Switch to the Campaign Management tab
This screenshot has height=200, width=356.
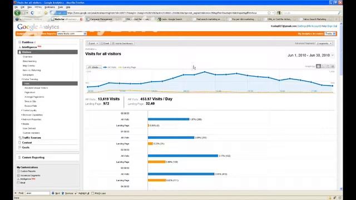tap(101, 19)
